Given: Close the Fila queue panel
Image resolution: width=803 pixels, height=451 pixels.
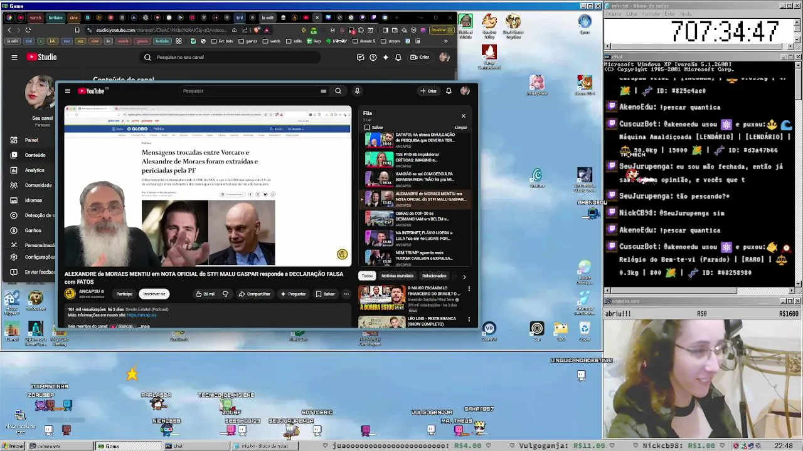Looking at the screenshot, I should [464, 116].
